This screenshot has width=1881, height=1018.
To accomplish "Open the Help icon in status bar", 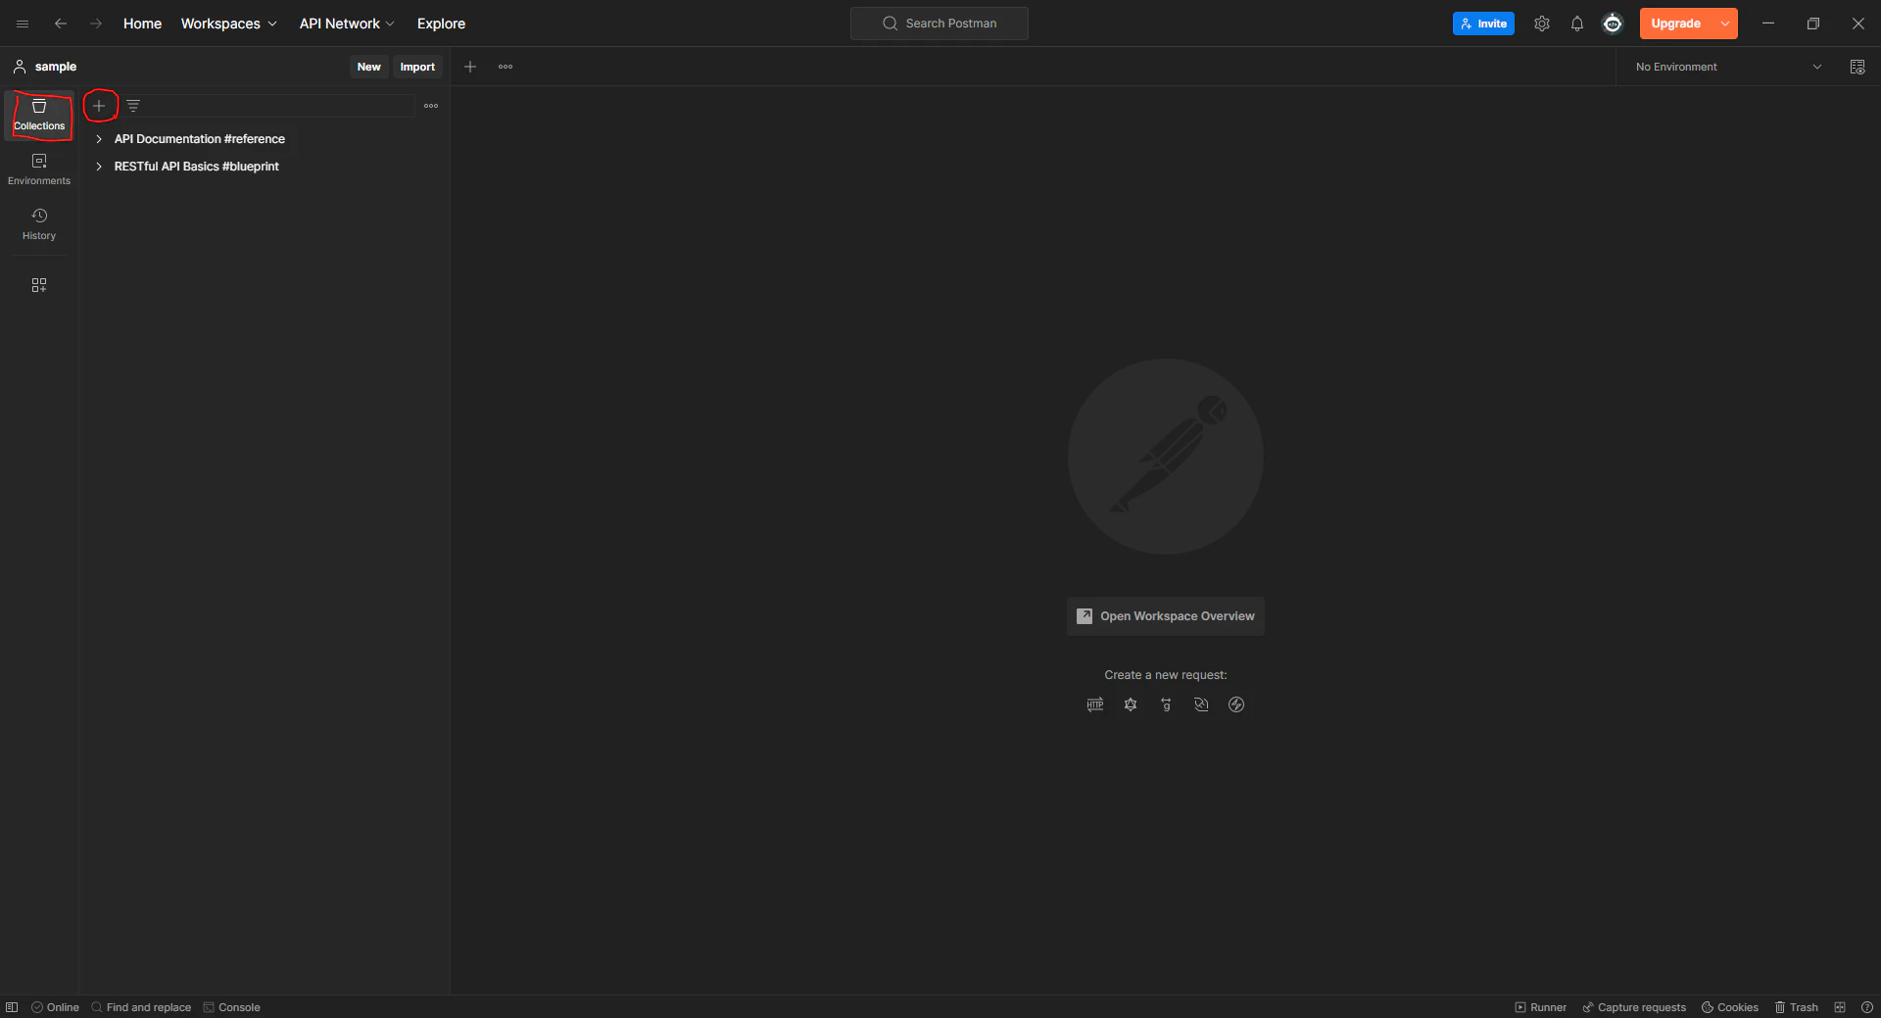I will pos(1867,1007).
